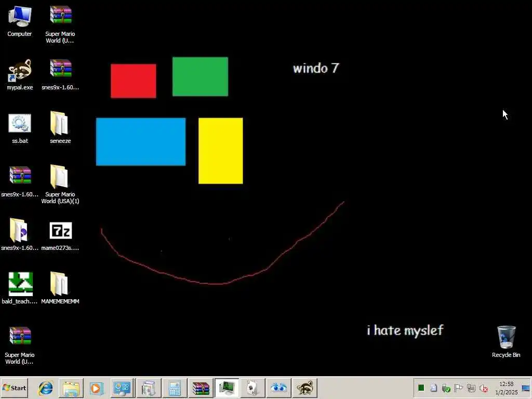This screenshot has height=399, width=532.
Task: Open Mypal raccoon browser in taskbar
Action: 304,388
